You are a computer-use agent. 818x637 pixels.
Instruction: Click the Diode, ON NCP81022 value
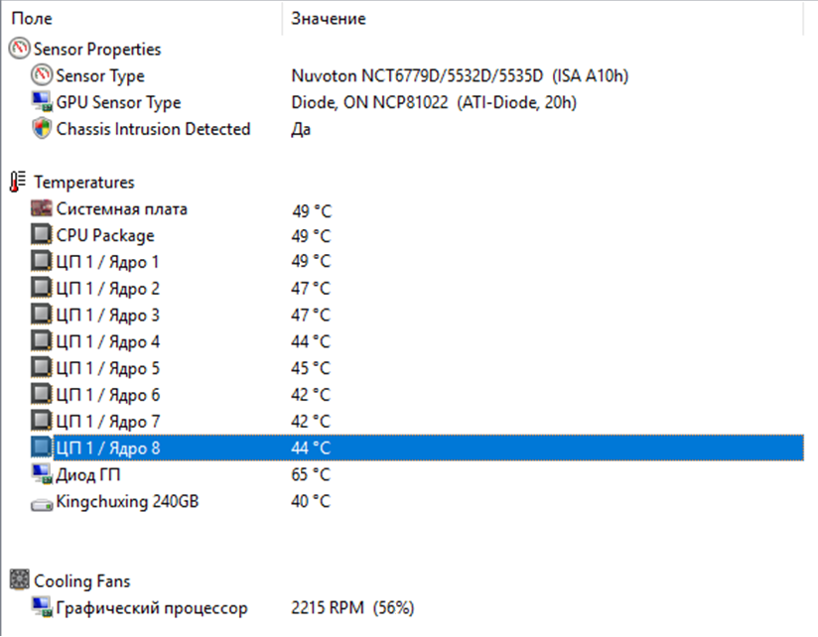pyautogui.click(x=434, y=102)
